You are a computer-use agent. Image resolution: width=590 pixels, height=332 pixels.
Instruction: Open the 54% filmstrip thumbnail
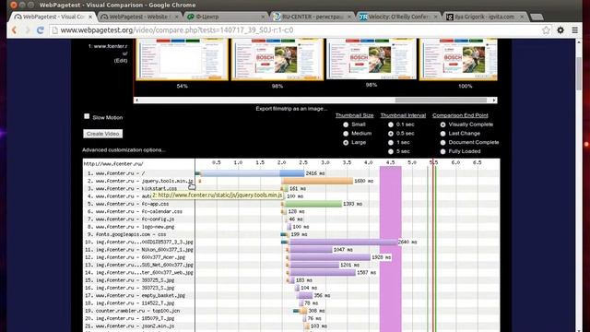pyautogui.click(x=183, y=59)
